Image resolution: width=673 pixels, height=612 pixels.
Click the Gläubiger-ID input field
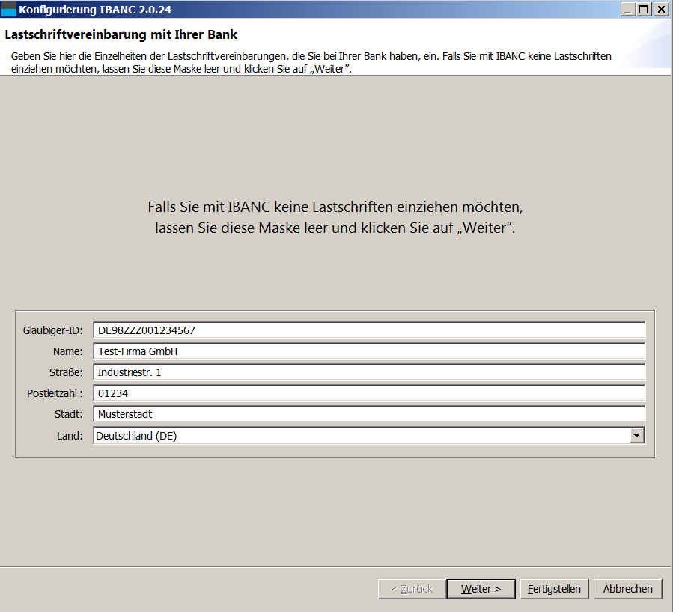369,330
